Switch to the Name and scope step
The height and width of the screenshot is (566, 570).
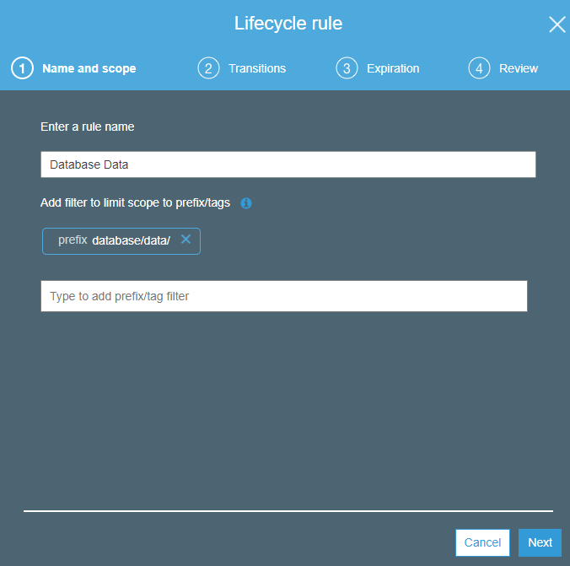pyautogui.click(x=89, y=68)
